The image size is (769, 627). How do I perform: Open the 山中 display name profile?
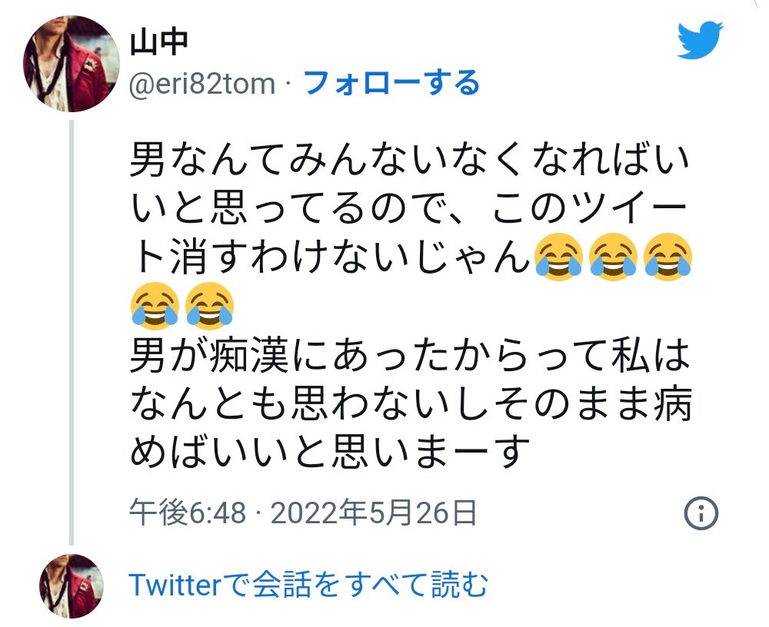pyautogui.click(x=159, y=43)
